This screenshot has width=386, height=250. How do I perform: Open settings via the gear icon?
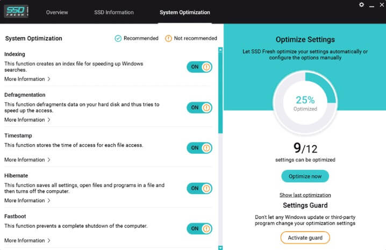361,5
